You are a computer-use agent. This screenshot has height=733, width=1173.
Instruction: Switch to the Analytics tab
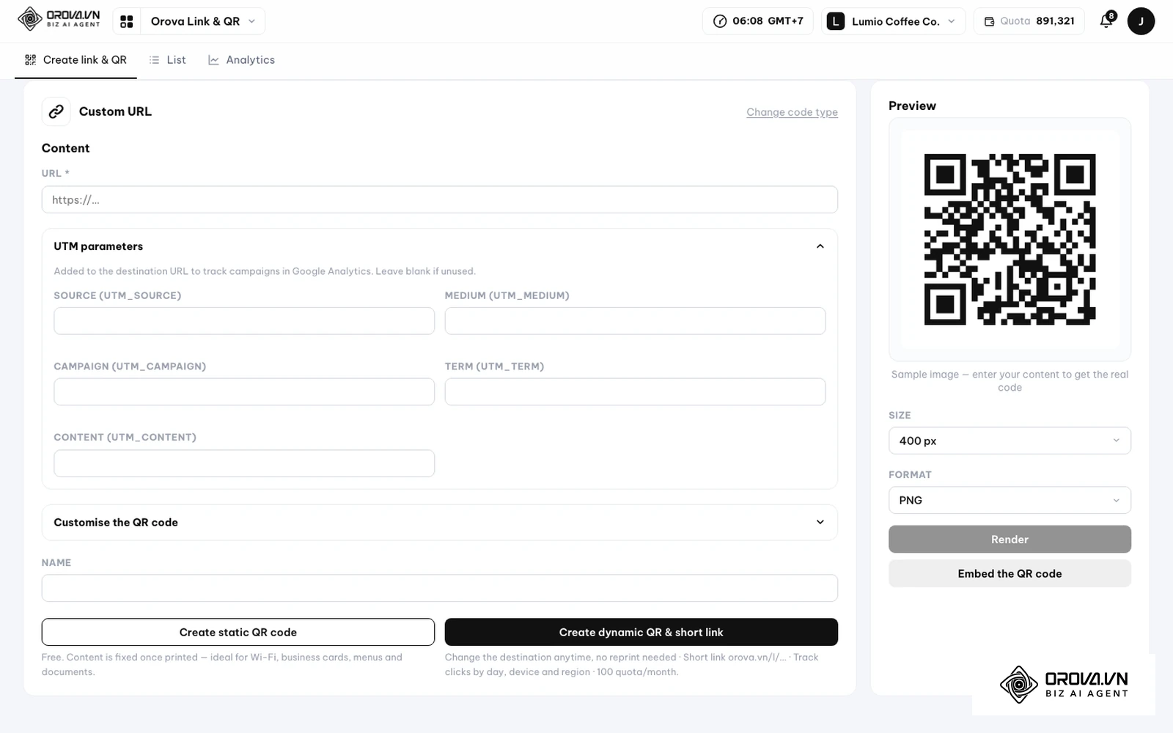coord(242,60)
